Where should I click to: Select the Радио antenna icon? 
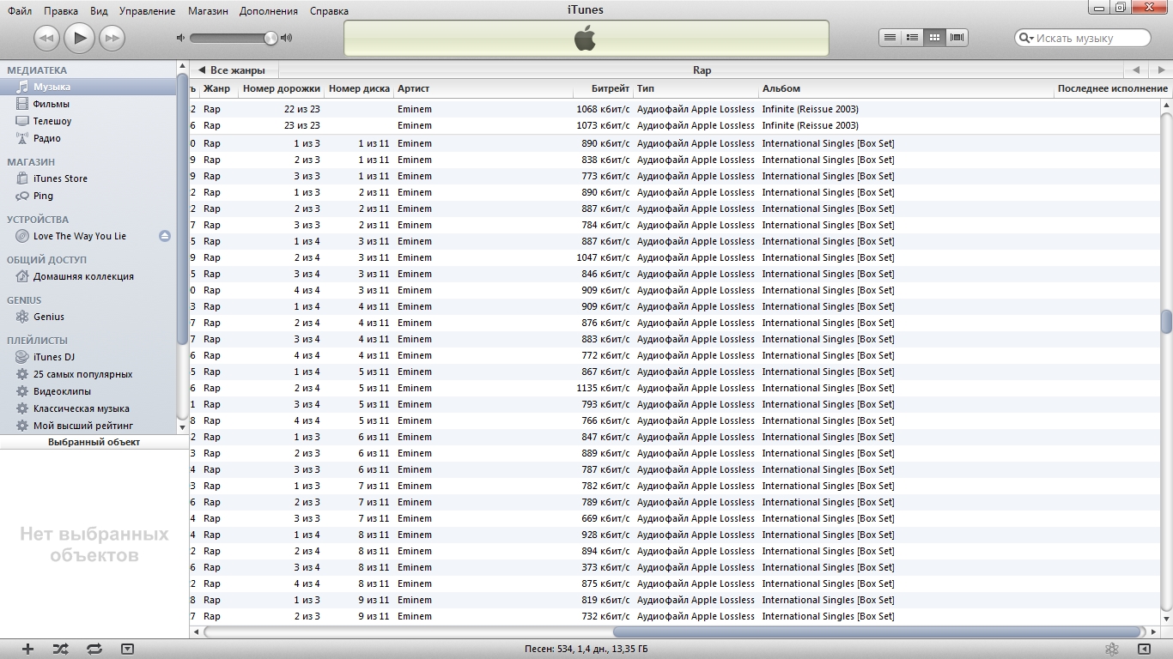22,138
